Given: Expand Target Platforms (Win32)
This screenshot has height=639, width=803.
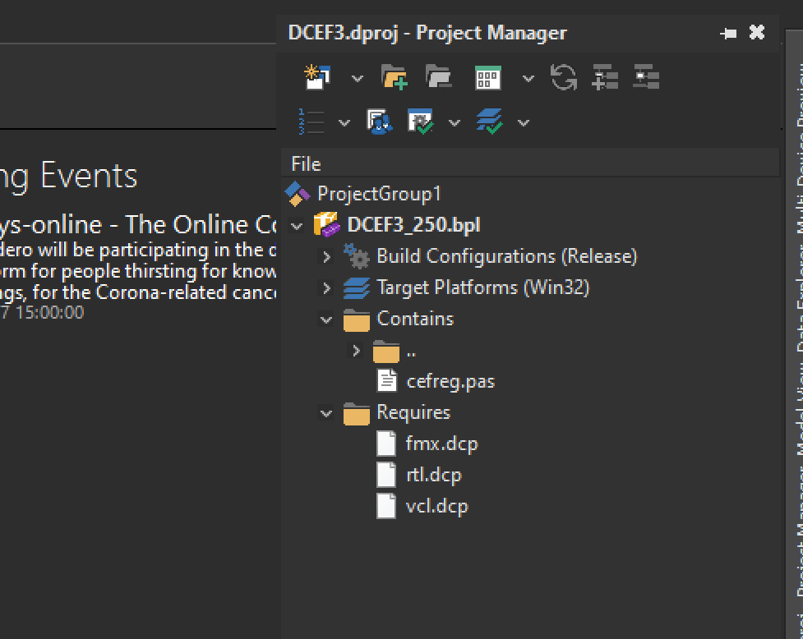Looking at the screenshot, I should [x=326, y=288].
